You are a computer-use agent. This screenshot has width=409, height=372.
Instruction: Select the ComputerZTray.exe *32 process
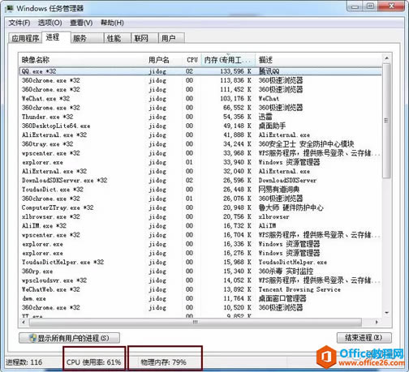point(200,207)
